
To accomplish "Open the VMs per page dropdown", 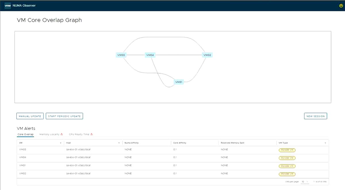I will [x=304, y=182].
